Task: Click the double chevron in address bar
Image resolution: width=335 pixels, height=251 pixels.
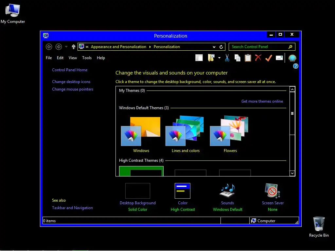Action: (87, 47)
